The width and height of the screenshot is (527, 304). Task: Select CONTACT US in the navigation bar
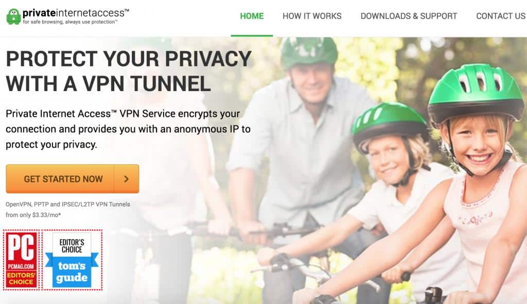click(x=501, y=16)
